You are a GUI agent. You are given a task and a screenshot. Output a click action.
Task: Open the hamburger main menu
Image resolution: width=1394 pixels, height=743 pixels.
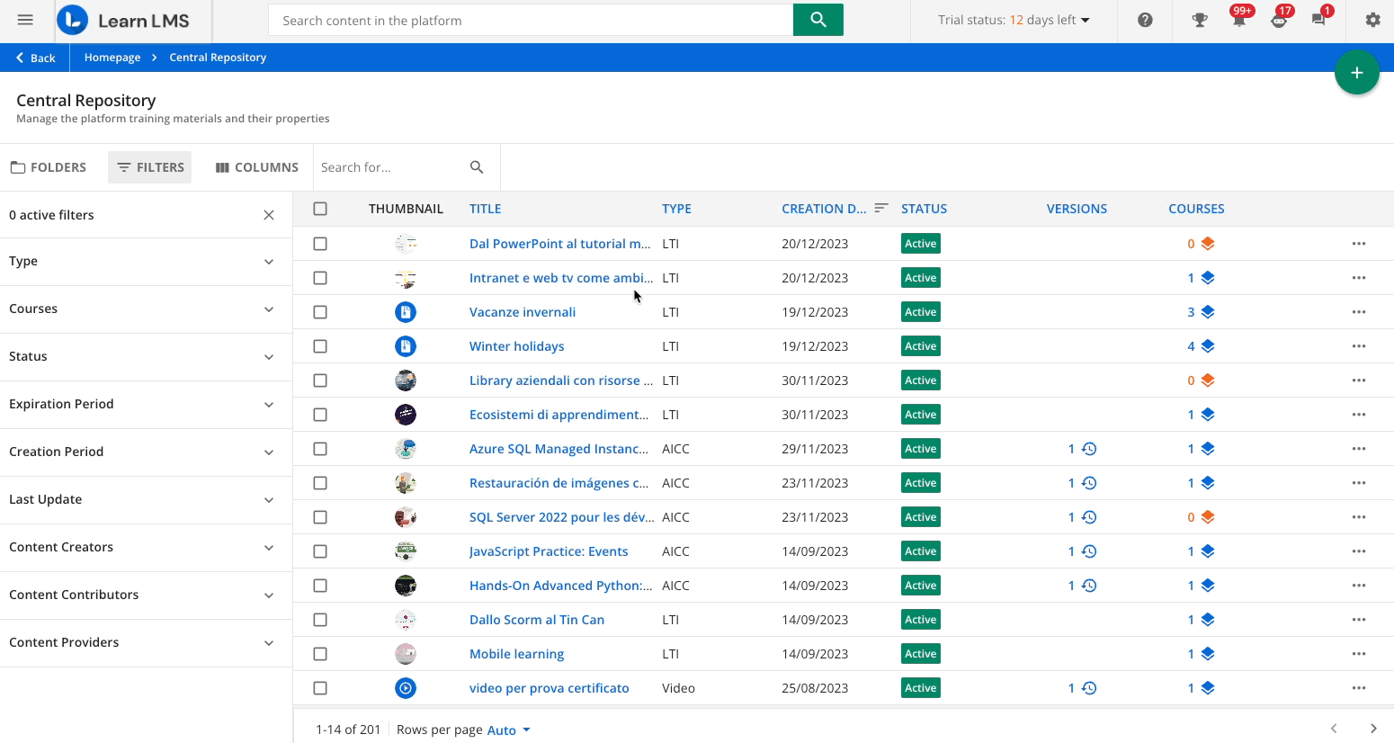tap(25, 19)
